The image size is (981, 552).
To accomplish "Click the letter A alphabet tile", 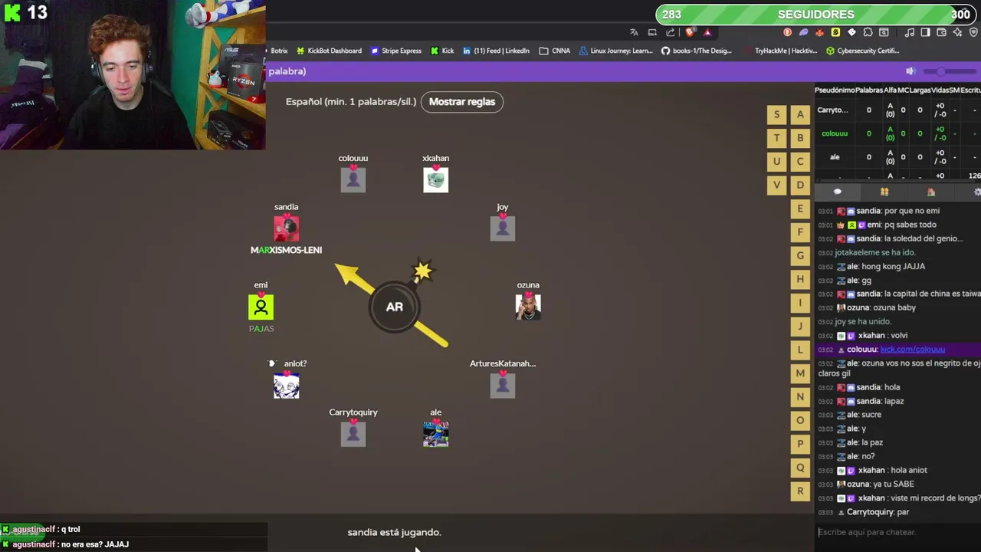I will (x=800, y=114).
